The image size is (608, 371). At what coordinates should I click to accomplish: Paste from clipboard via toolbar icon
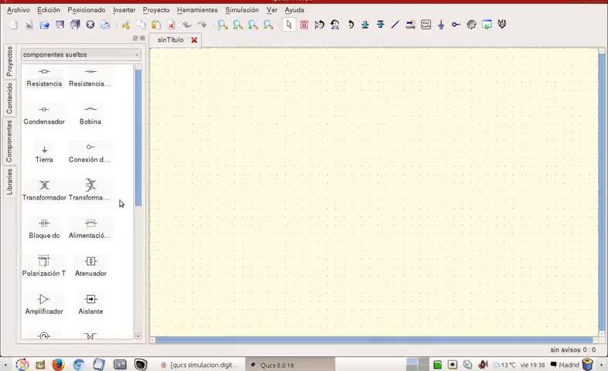pyautogui.click(x=156, y=26)
